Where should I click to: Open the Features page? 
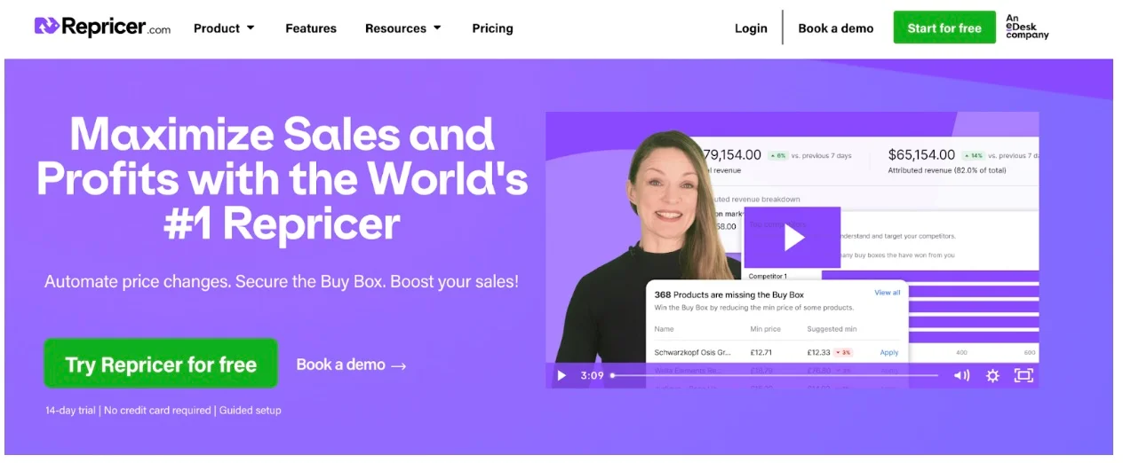(x=311, y=28)
